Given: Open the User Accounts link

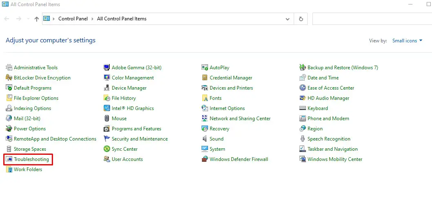Looking at the screenshot, I should pyautogui.click(x=127, y=159).
